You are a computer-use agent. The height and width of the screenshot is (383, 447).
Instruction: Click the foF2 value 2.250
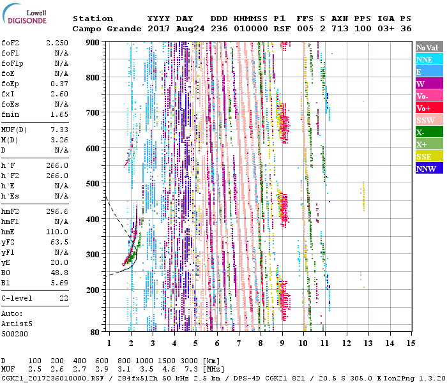[57, 43]
